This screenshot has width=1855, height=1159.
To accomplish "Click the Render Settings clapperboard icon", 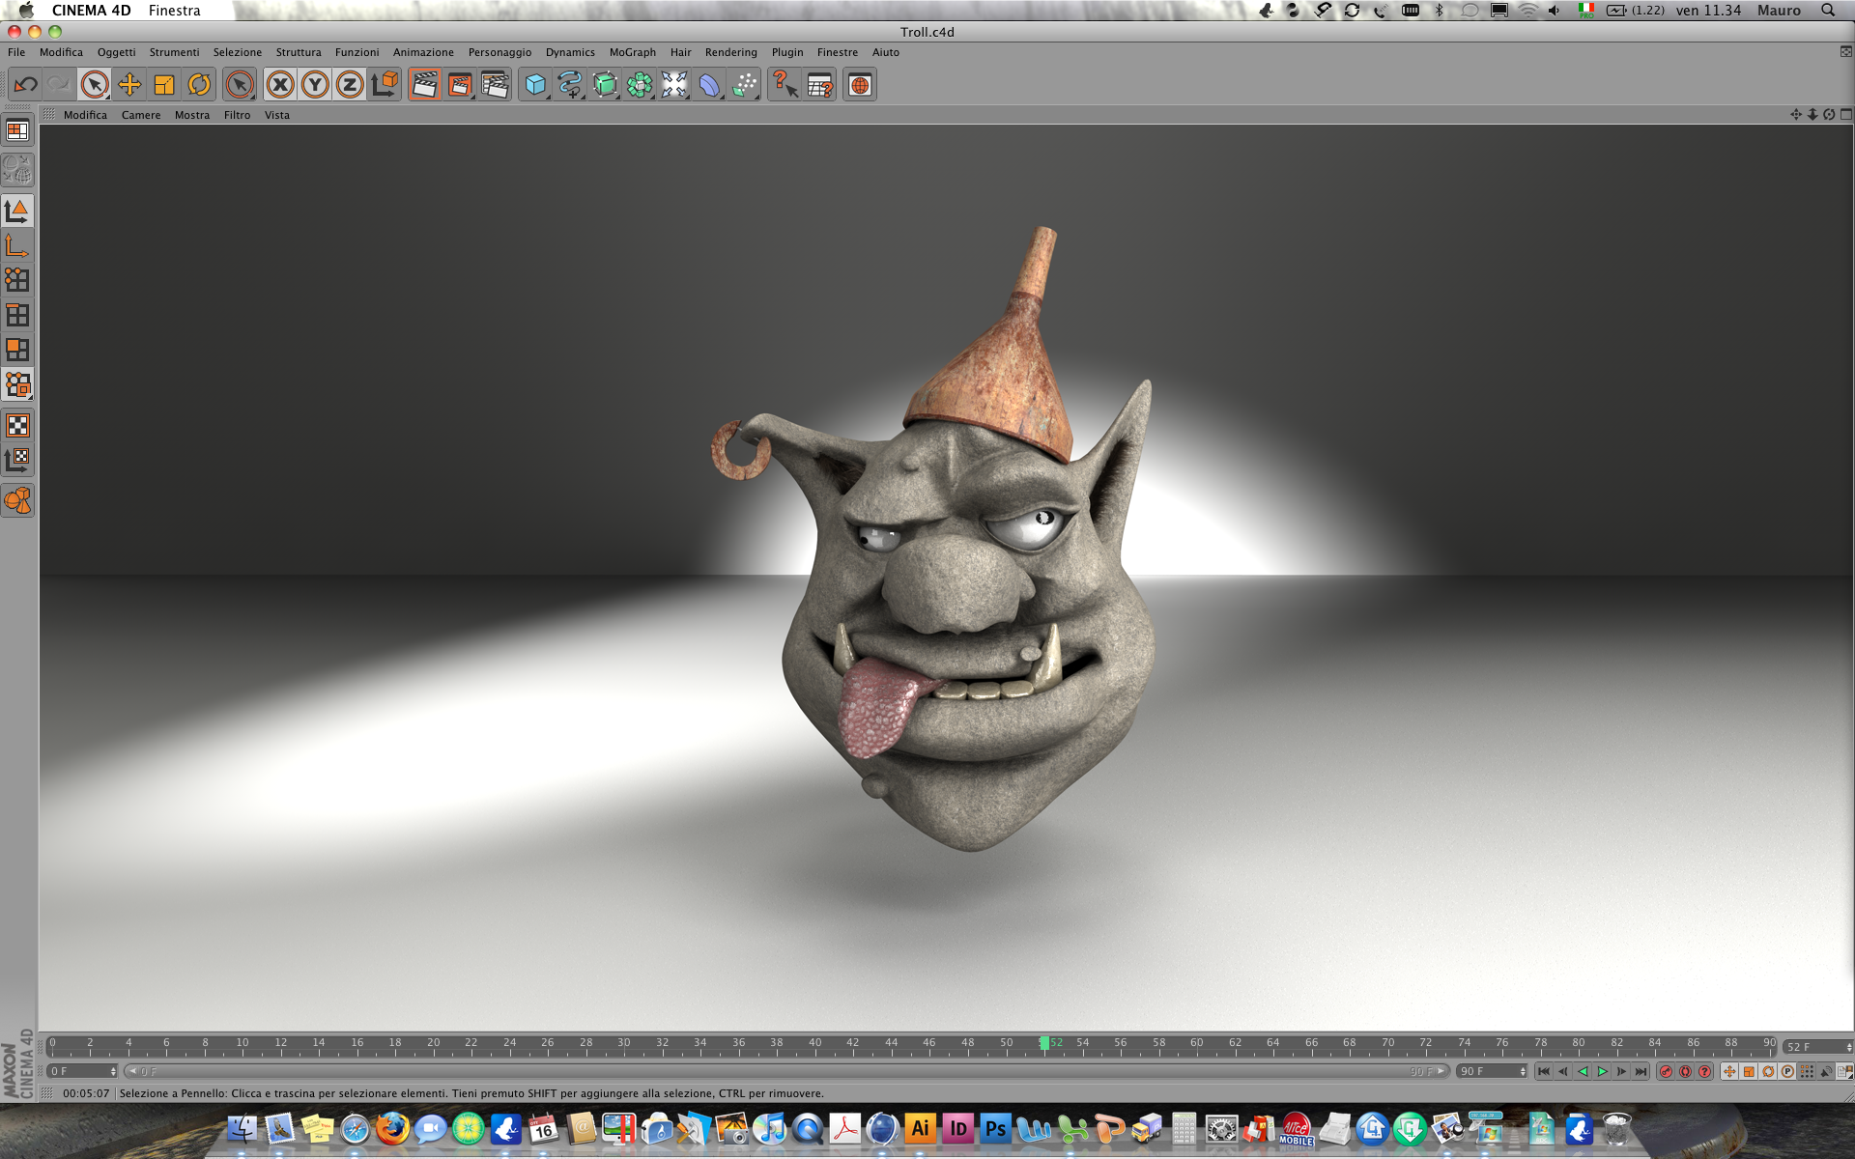I will [x=495, y=85].
